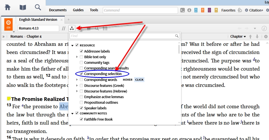Viewport: 269px width, 140px height.
Task: Open the ESV resource panel menu arrow
Action: tap(14, 32)
